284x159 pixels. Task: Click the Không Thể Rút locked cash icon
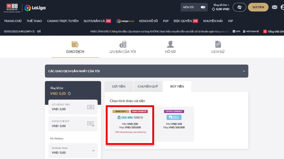(x=91, y=124)
